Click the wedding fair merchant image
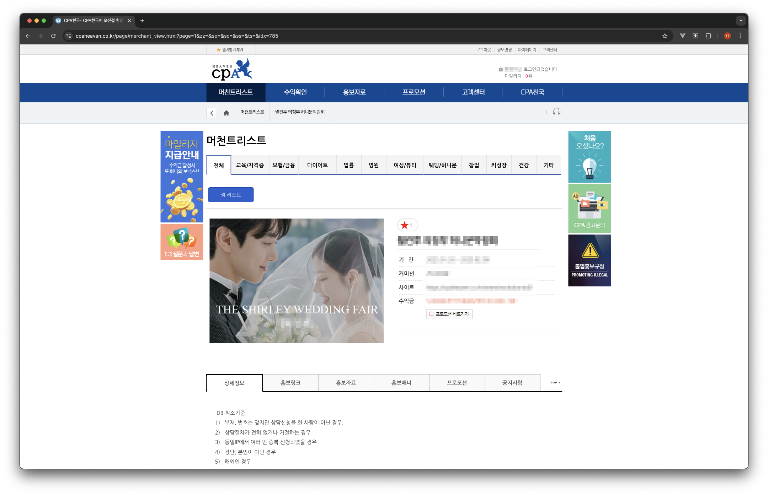 click(x=297, y=281)
